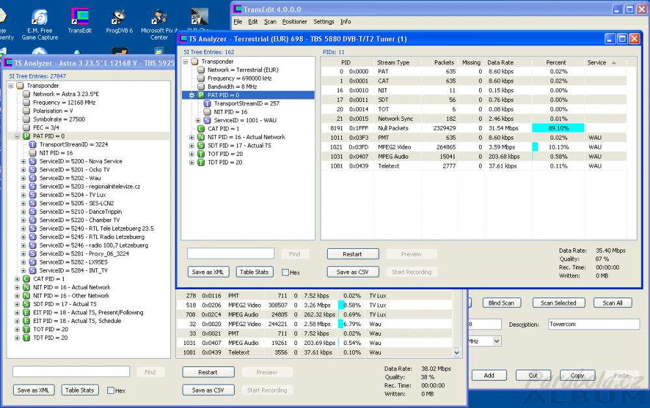Click the Ocko TV service icon in Astra tree
650x408 pixels.
click(32, 170)
